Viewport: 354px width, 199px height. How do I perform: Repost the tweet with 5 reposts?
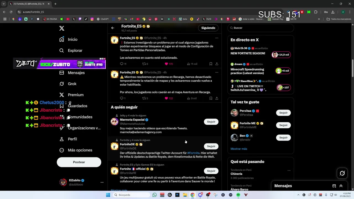point(145,98)
